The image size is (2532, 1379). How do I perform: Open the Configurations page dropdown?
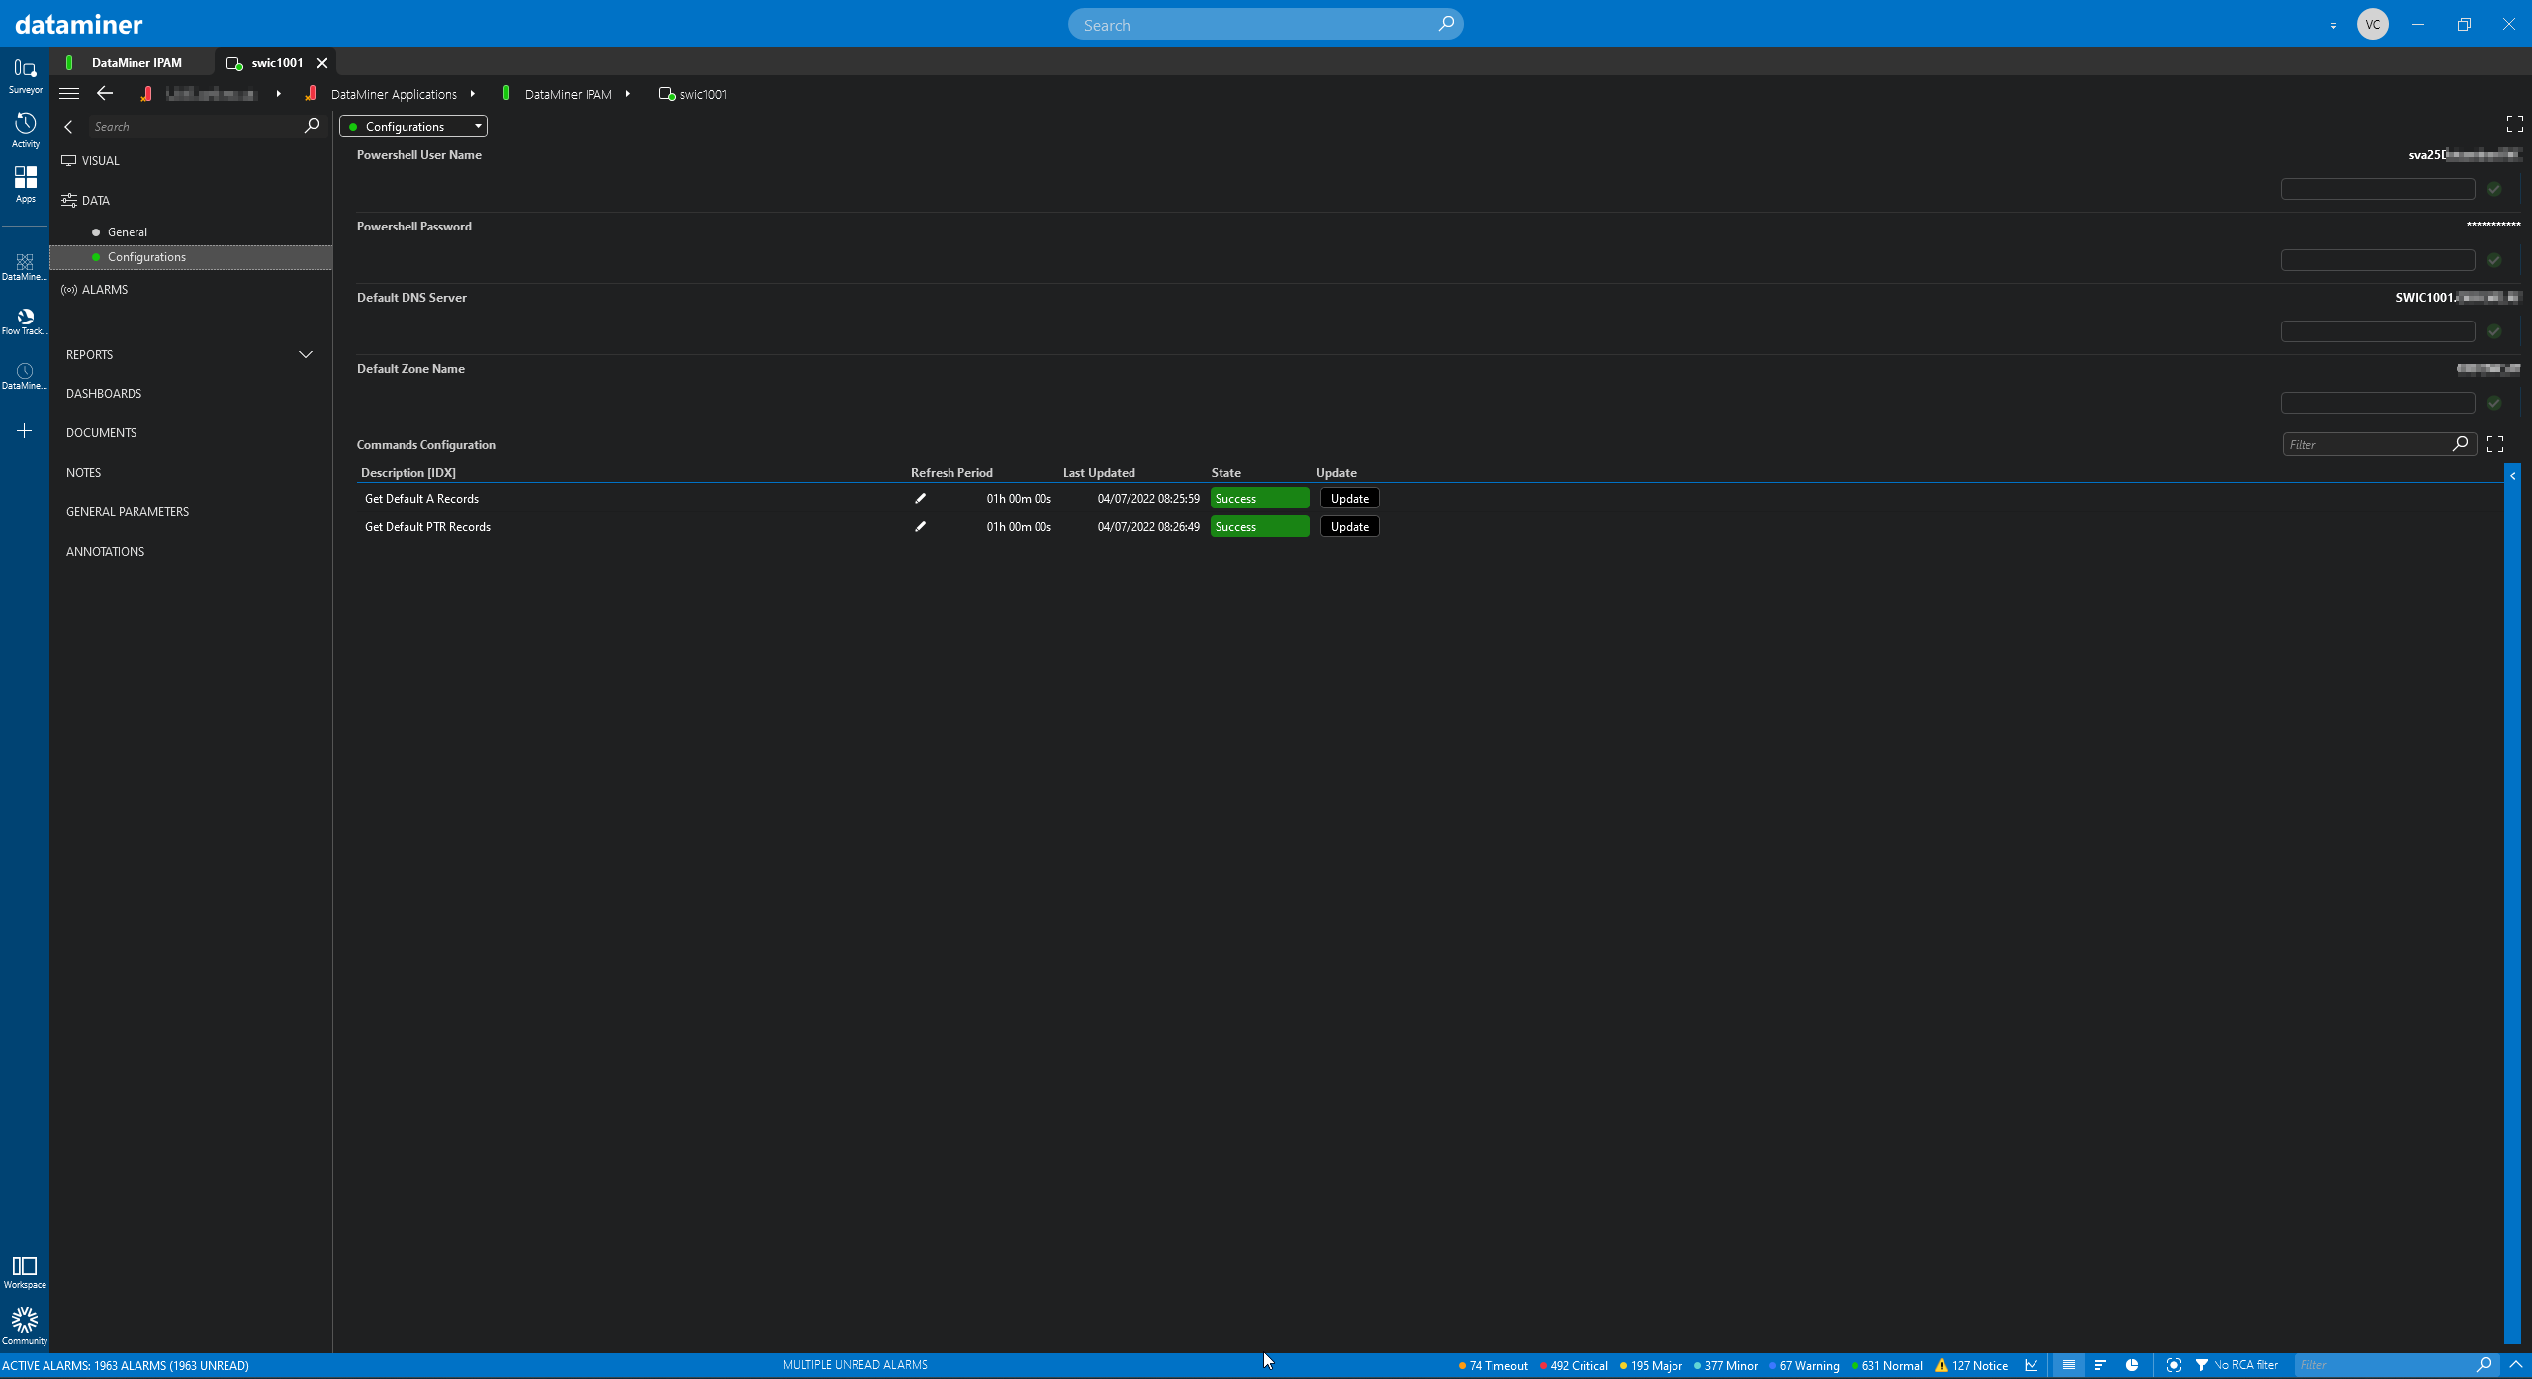[x=413, y=126]
